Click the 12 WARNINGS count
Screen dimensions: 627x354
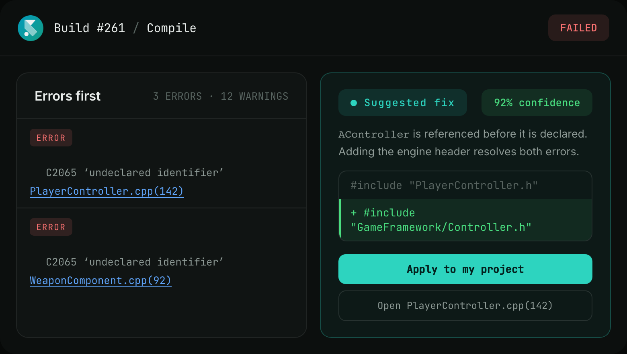254,96
